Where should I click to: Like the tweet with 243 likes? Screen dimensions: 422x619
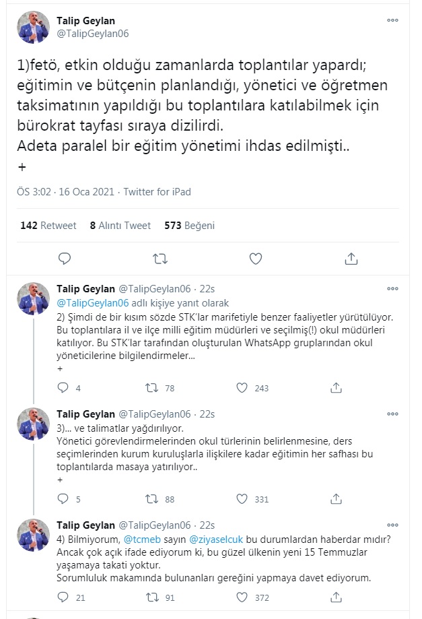coord(243,388)
